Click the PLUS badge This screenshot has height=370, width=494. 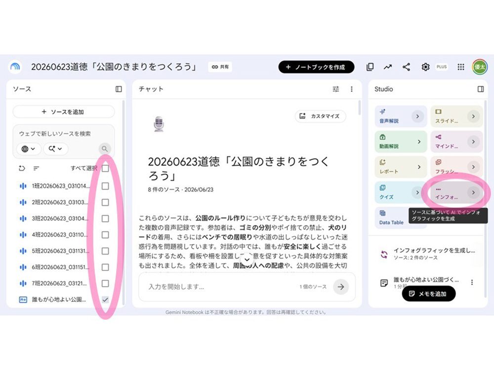click(442, 67)
